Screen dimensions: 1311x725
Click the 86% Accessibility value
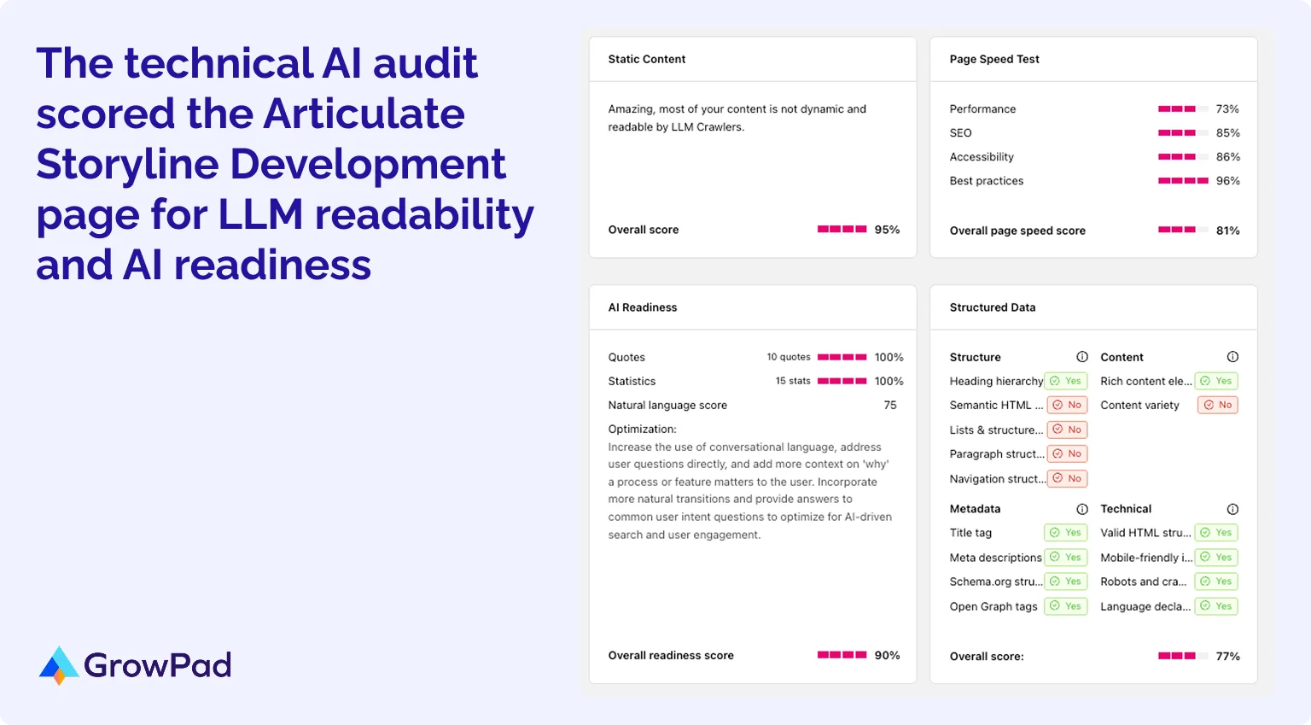[x=1227, y=157]
